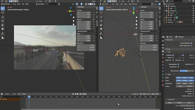Switch perspective/orthographic grid icon in right viewport
195x110 pixels.
pyautogui.click(x=136, y=28)
